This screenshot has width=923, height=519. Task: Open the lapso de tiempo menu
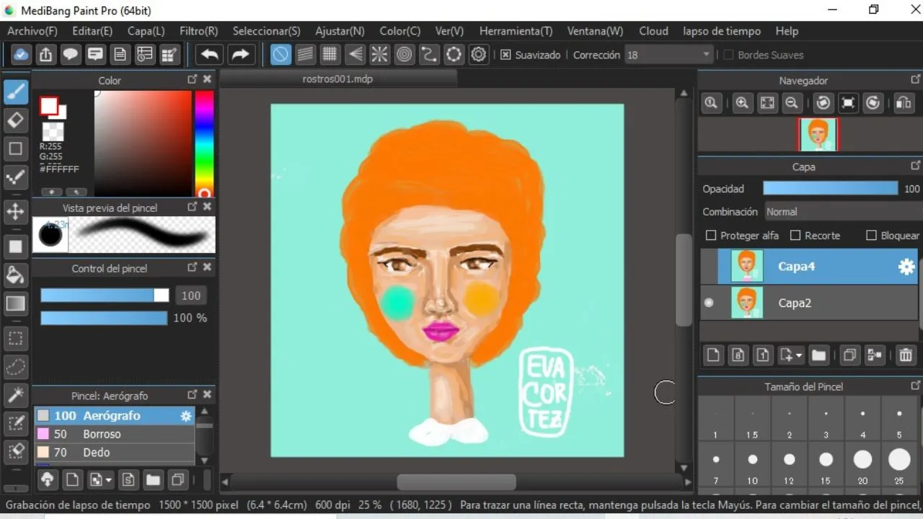(x=722, y=31)
